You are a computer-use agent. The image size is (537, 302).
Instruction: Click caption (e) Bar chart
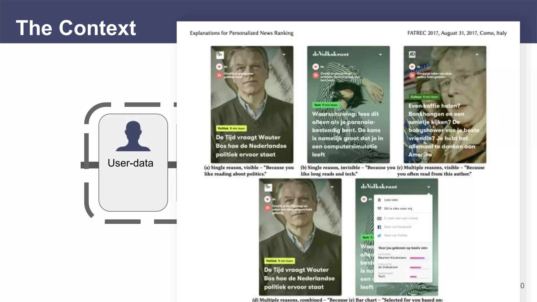tap(396, 300)
